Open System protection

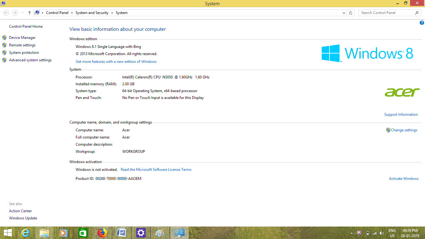[24, 53]
